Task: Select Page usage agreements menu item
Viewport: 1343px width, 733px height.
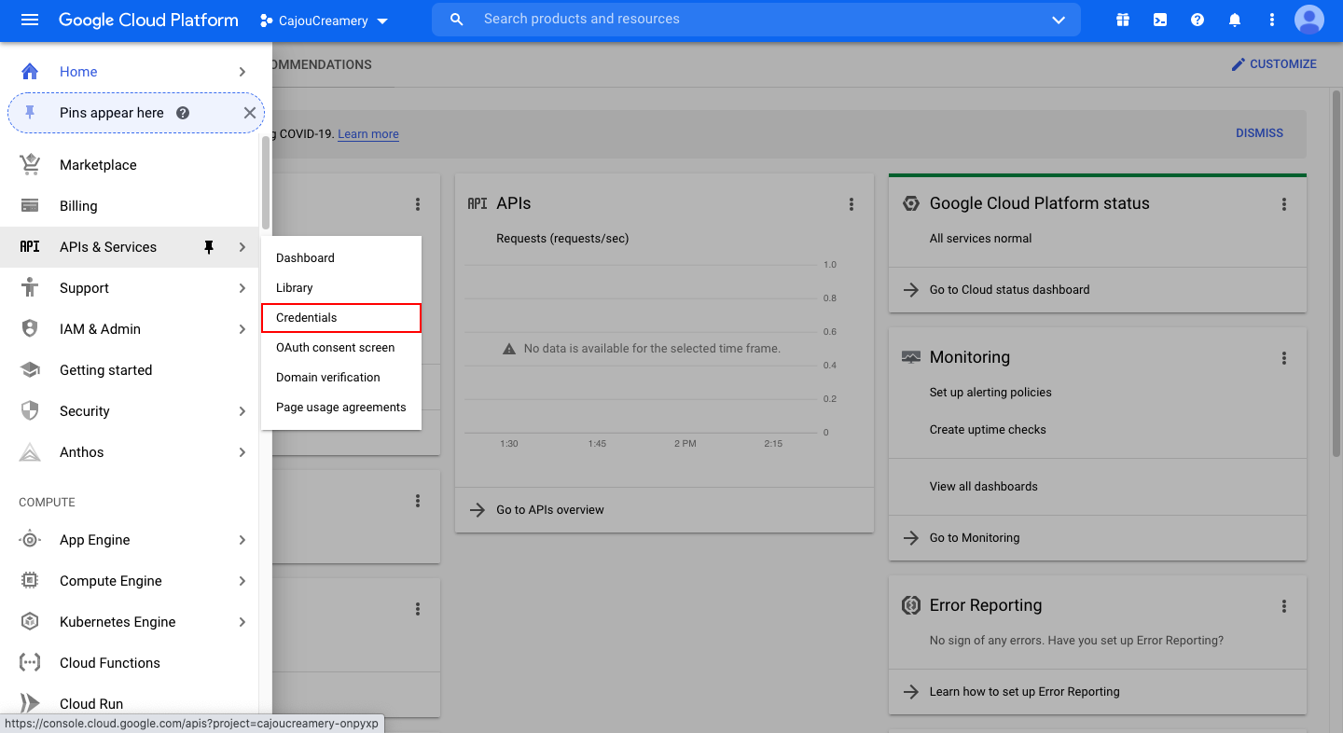Action: (341, 408)
